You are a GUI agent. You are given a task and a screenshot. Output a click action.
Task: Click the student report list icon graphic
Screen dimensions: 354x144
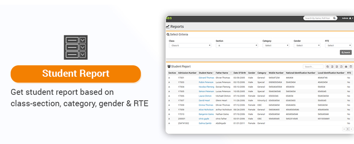pyautogui.click(x=76, y=47)
